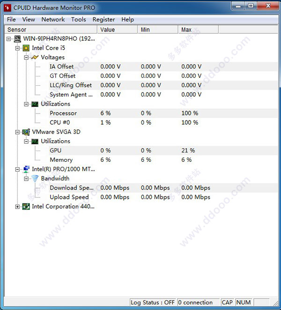Open the Network menu

coord(53,19)
